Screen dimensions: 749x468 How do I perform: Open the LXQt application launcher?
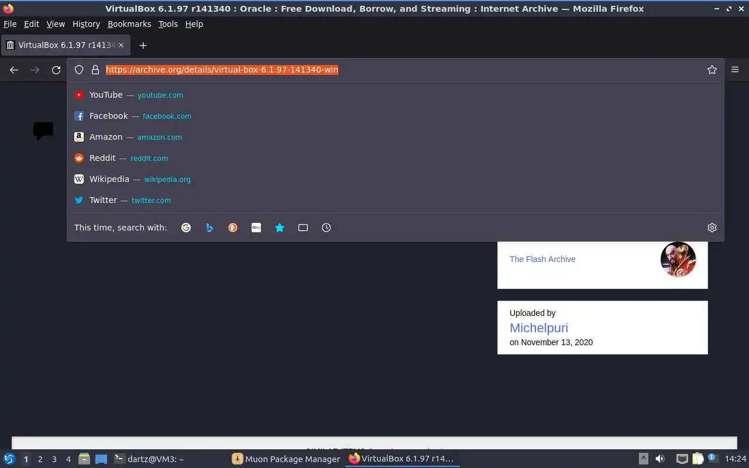pyautogui.click(x=9, y=459)
